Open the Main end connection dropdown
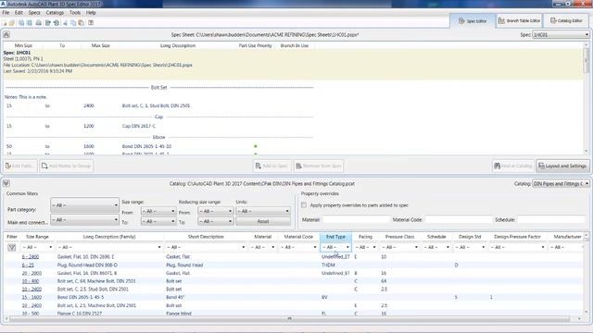Image resolution: width=593 pixels, height=333 pixels. tap(84, 220)
